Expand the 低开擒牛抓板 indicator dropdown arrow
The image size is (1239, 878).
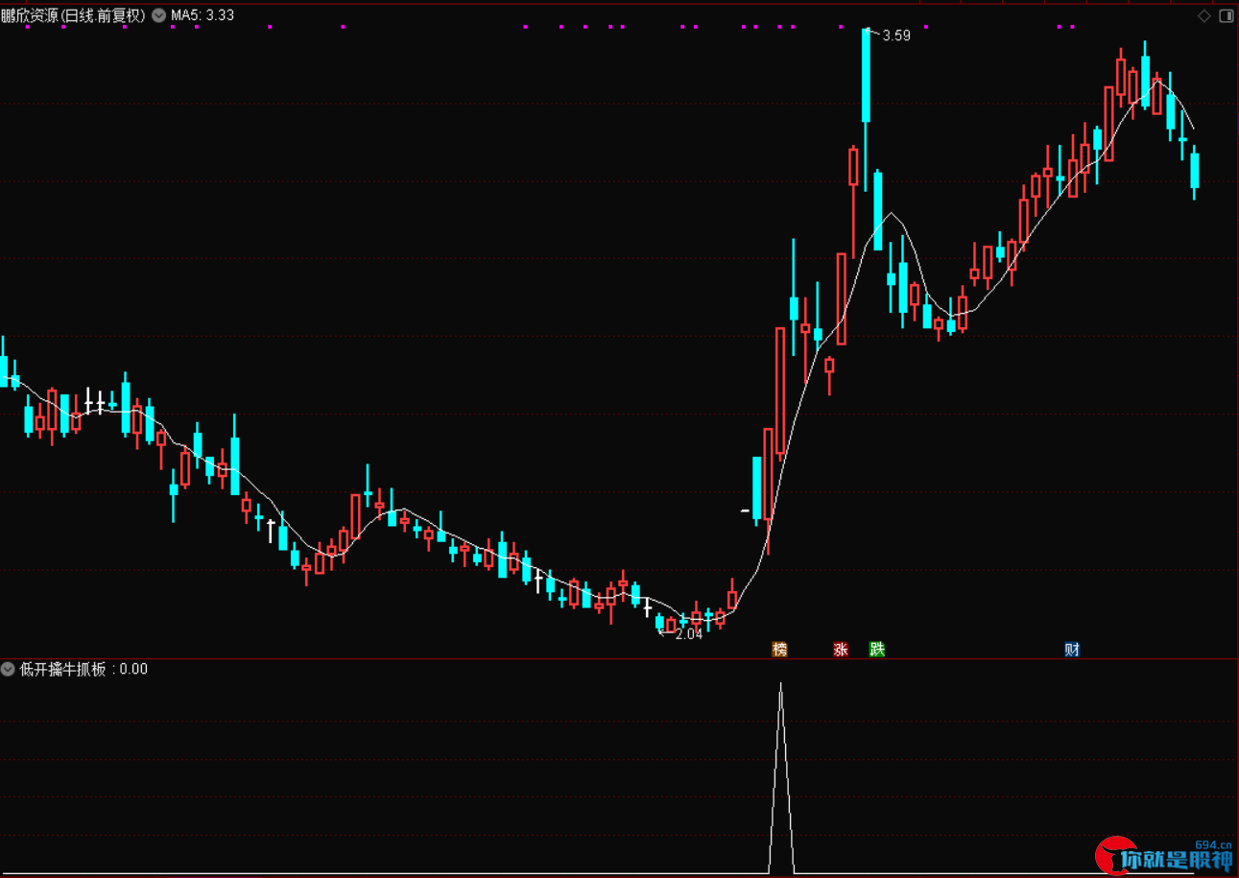point(9,669)
